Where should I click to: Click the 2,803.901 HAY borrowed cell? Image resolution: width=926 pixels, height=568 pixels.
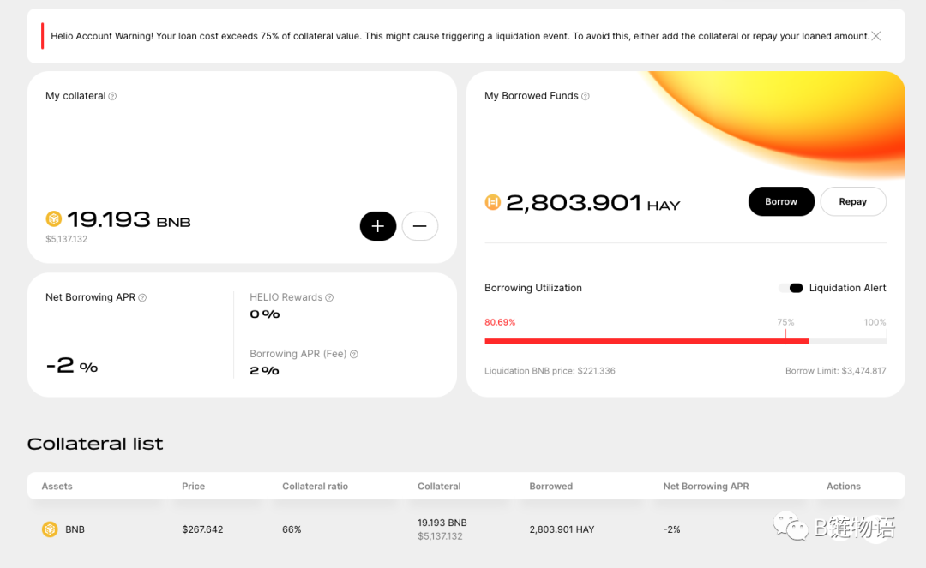pyautogui.click(x=562, y=529)
